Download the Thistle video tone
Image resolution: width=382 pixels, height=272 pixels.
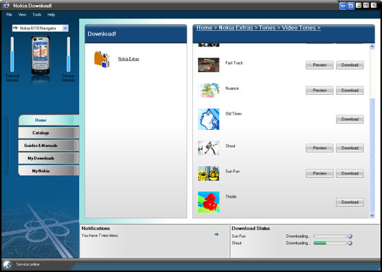(350, 202)
